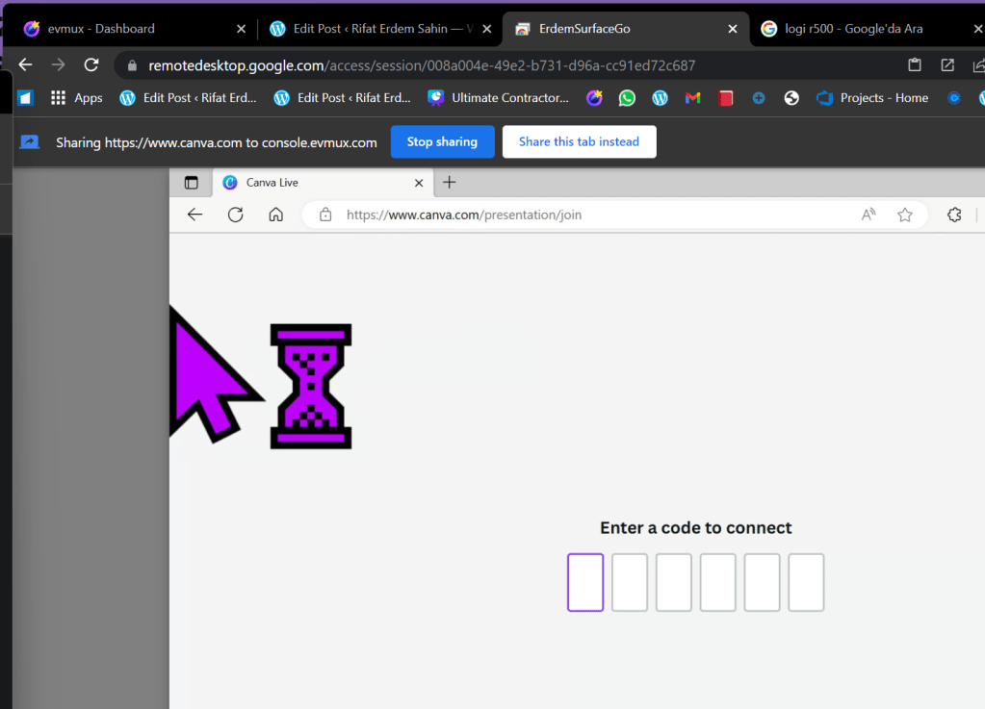
Task: Click the third code digit box
Action: pyautogui.click(x=673, y=582)
